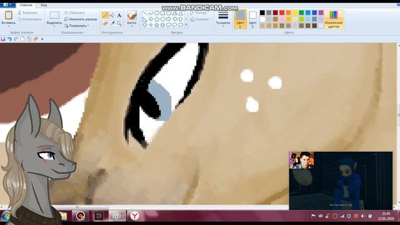This screenshot has width=400, height=225.
Task: Click the Вставить clipboard paste icon
Action: [8, 15]
